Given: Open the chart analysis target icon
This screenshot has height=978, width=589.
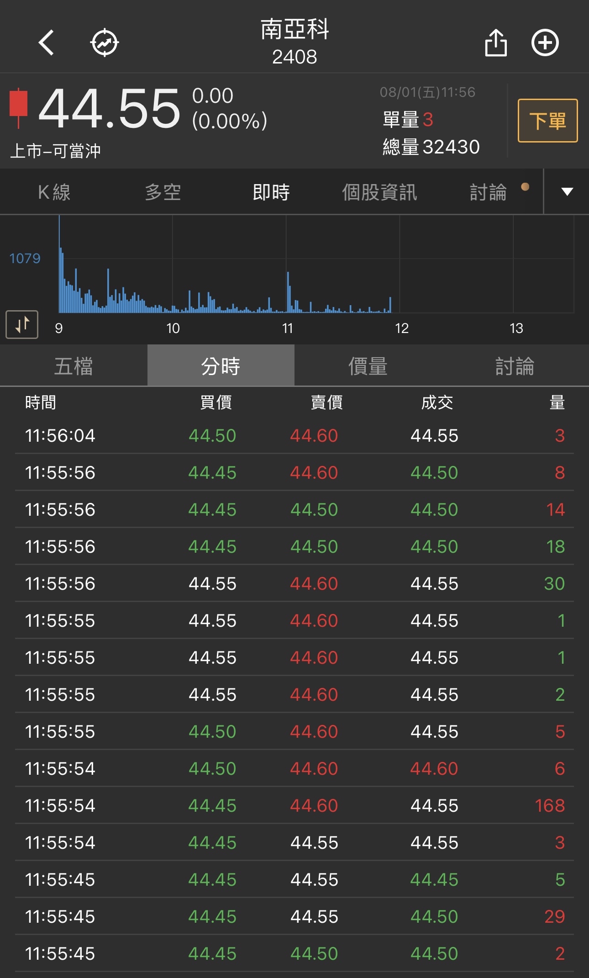Looking at the screenshot, I should tap(105, 42).
